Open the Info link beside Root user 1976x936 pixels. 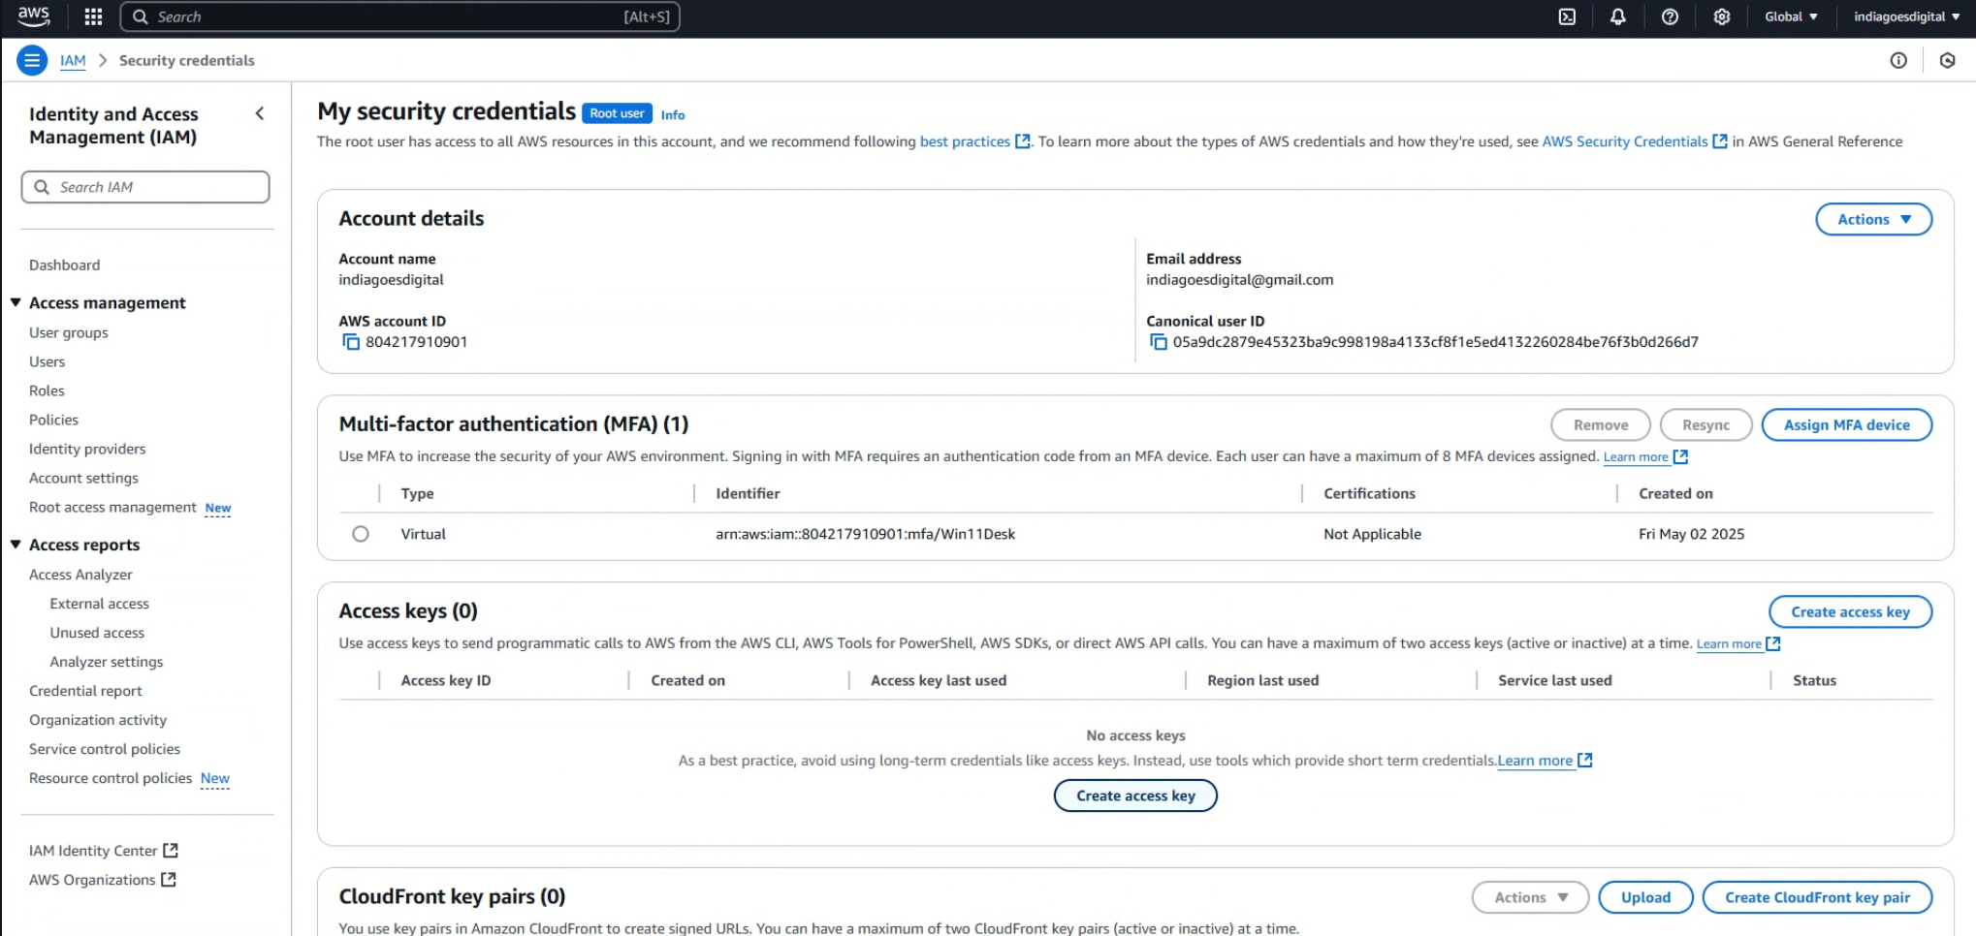(x=673, y=114)
